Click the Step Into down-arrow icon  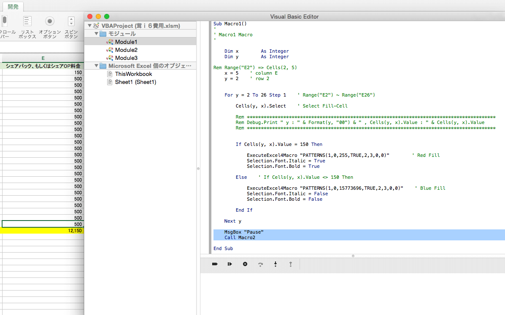click(x=275, y=264)
